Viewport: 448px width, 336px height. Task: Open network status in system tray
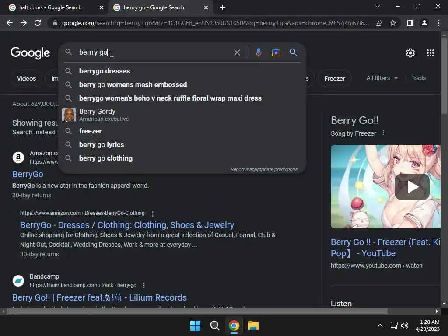pos(394,325)
